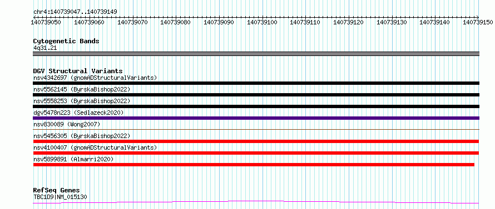
Task: Select variant label nsv4100407 (gnomADStructuralVariants)
Action: coord(95,147)
